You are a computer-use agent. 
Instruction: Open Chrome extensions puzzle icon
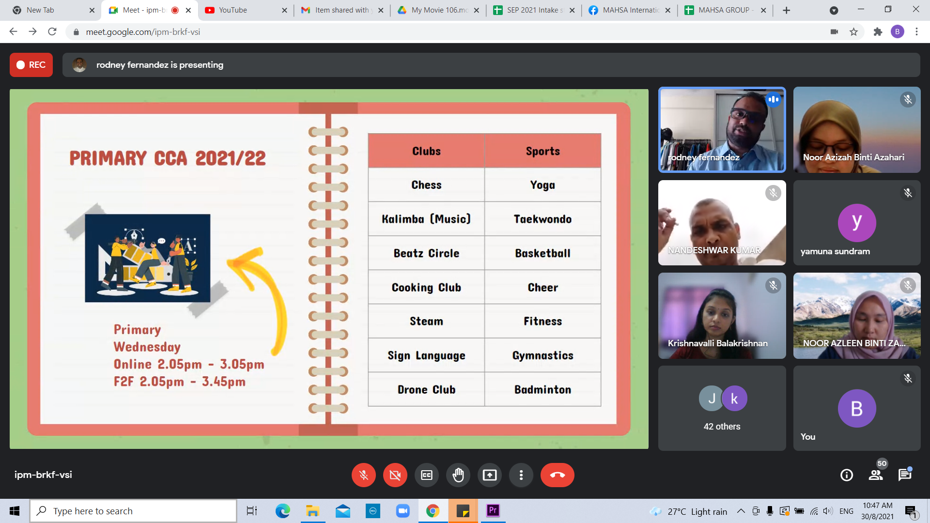click(877, 32)
